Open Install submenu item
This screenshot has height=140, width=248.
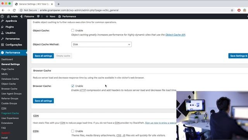click(4, 138)
